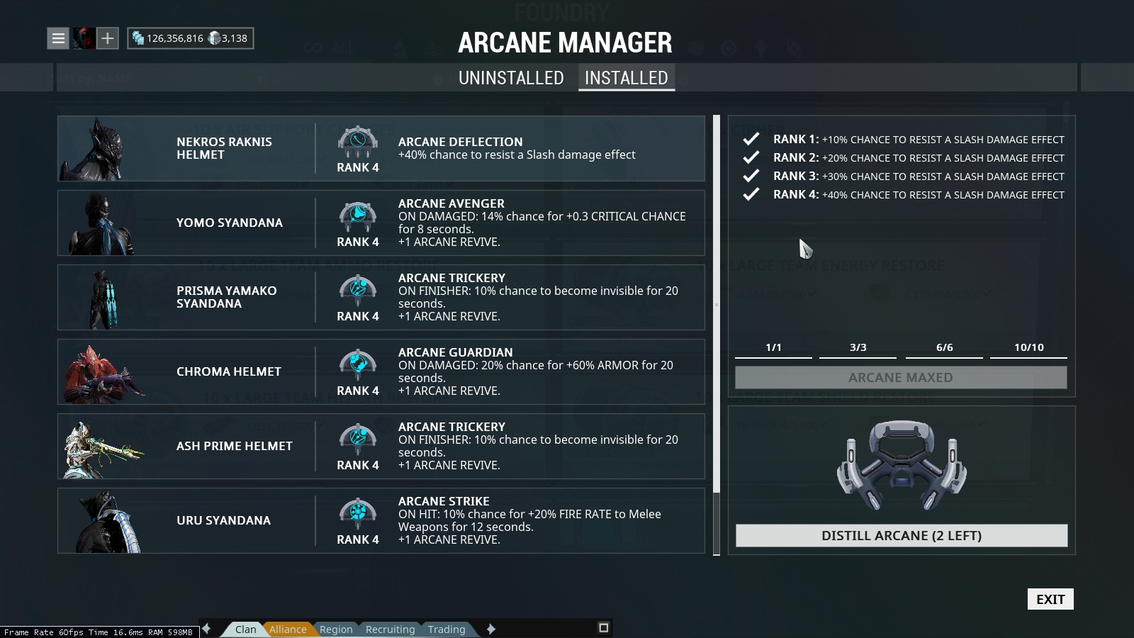Select the Arcane Deflection emblem icon
1134x638 pixels.
[358, 142]
